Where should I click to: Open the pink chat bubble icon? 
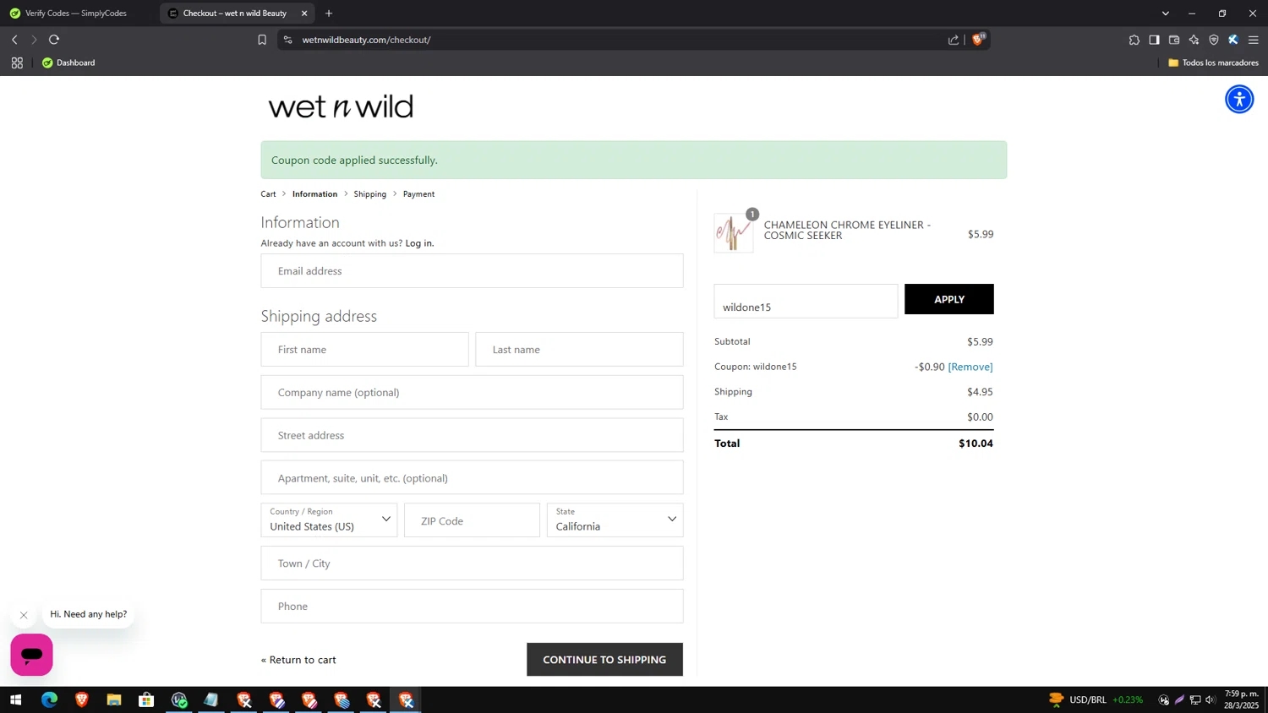tap(32, 655)
